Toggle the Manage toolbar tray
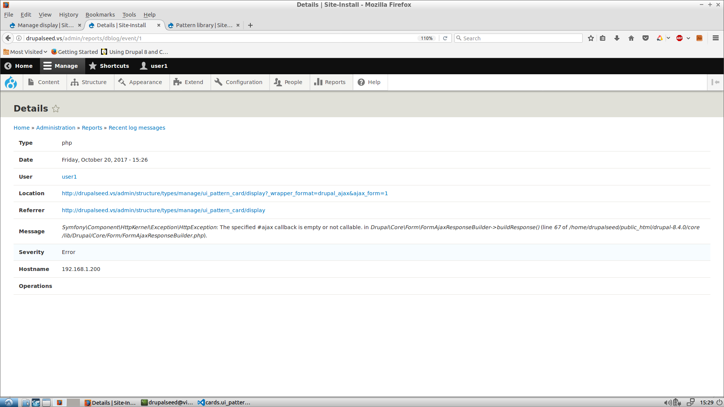This screenshot has height=407, width=724. point(61,66)
